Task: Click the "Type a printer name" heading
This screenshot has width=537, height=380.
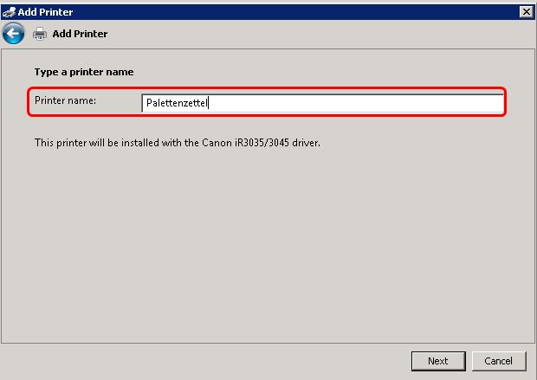Action: pos(84,72)
